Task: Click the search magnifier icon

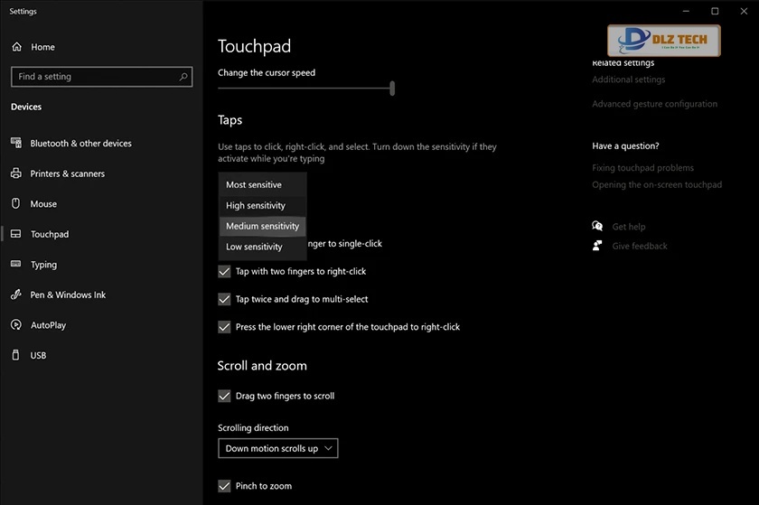Action: (x=183, y=77)
